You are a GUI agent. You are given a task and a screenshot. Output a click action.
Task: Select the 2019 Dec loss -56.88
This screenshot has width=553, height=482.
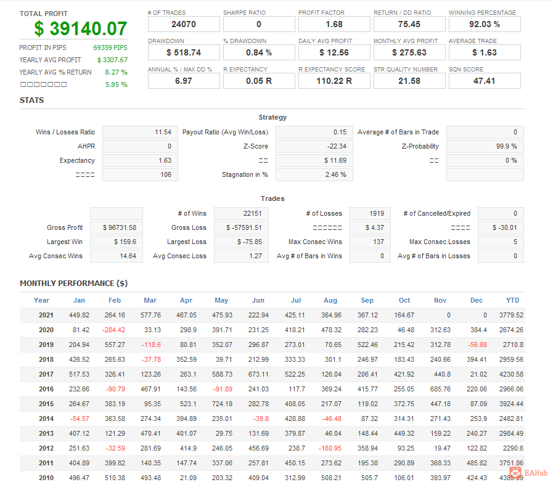click(477, 345)
